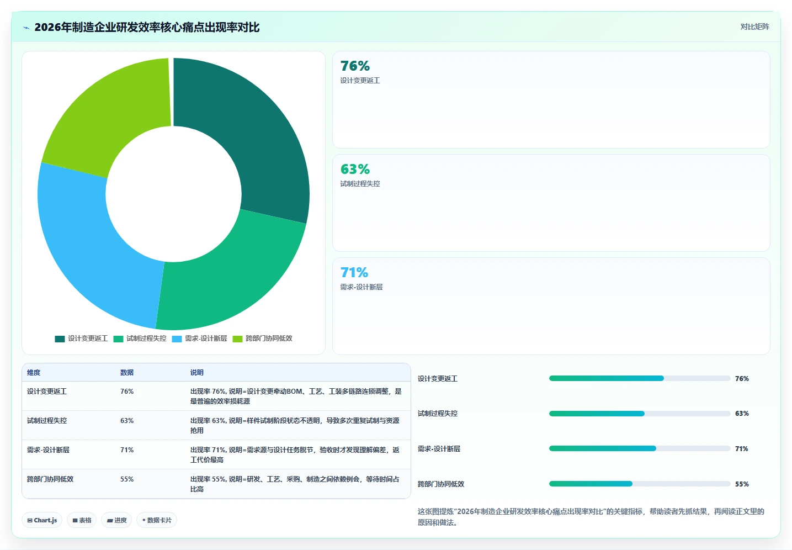Click the chart title heading
The height and width of the screenshot is (550, 792).
(147, 28)
